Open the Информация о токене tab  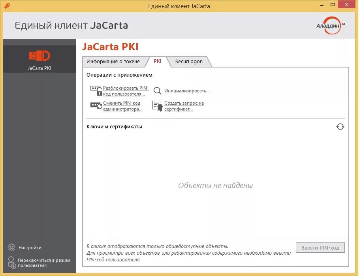pos(113,62)
